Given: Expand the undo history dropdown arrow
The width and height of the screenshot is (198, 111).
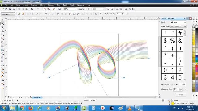Looking at the screenshot, I should click(35, 9).
